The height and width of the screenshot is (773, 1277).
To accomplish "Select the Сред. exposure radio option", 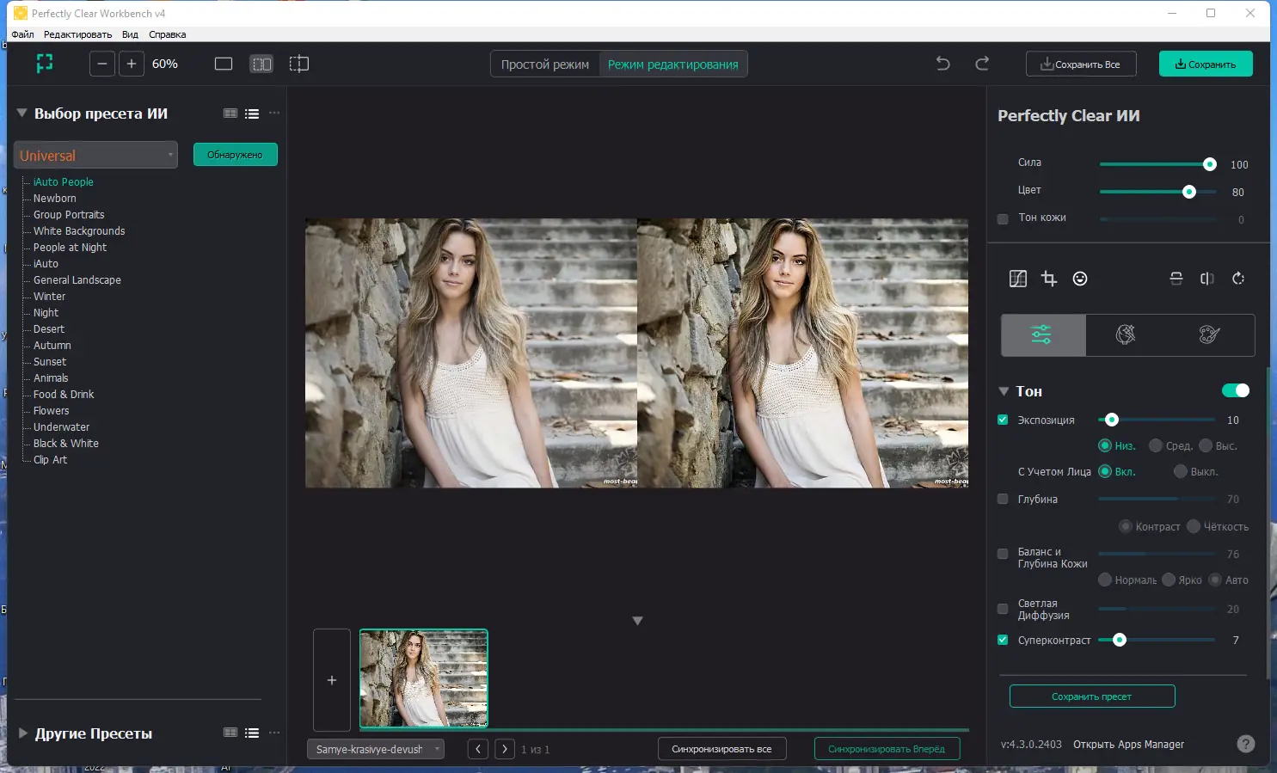I will click(x=1156, y=445).
